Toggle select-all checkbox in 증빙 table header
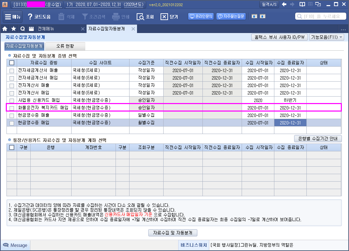This screenshot has width=349, height=251. click(12, 63)
